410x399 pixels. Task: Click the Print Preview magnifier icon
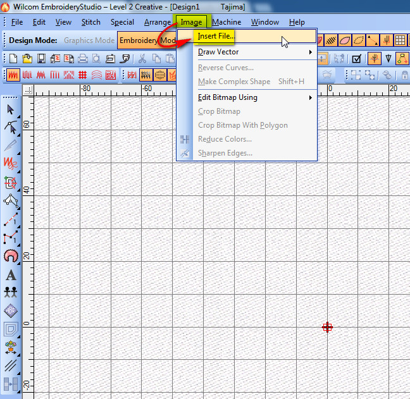pos(96,59)
